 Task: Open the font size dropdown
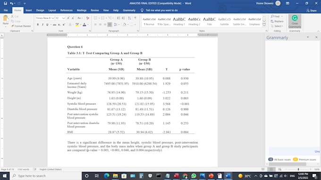coord(64,18)
